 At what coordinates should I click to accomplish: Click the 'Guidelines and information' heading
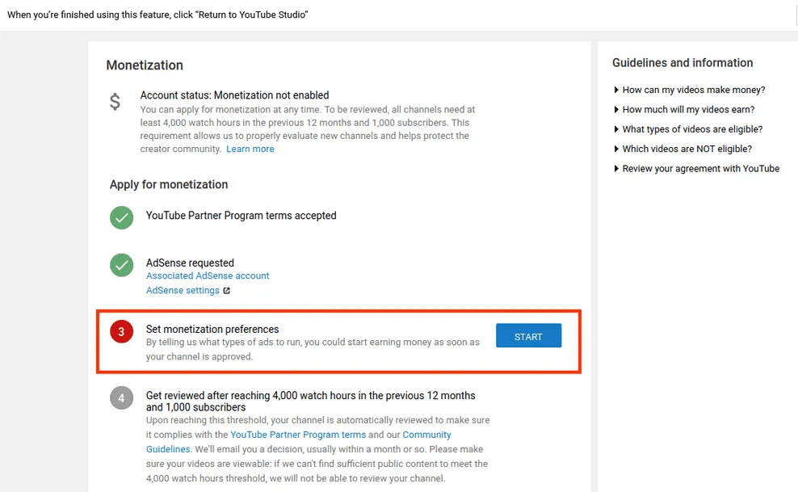tap(682, 62)
